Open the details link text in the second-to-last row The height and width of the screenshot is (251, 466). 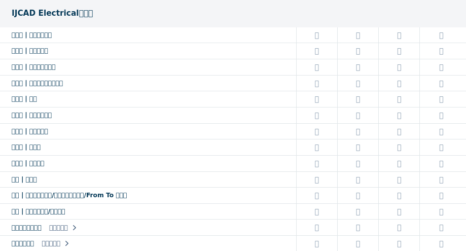(58, 228)
